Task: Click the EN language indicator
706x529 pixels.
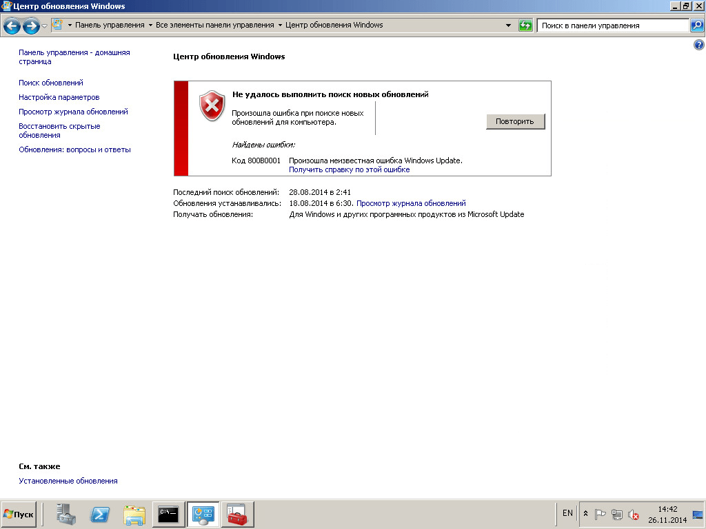Action: point(567,513)
